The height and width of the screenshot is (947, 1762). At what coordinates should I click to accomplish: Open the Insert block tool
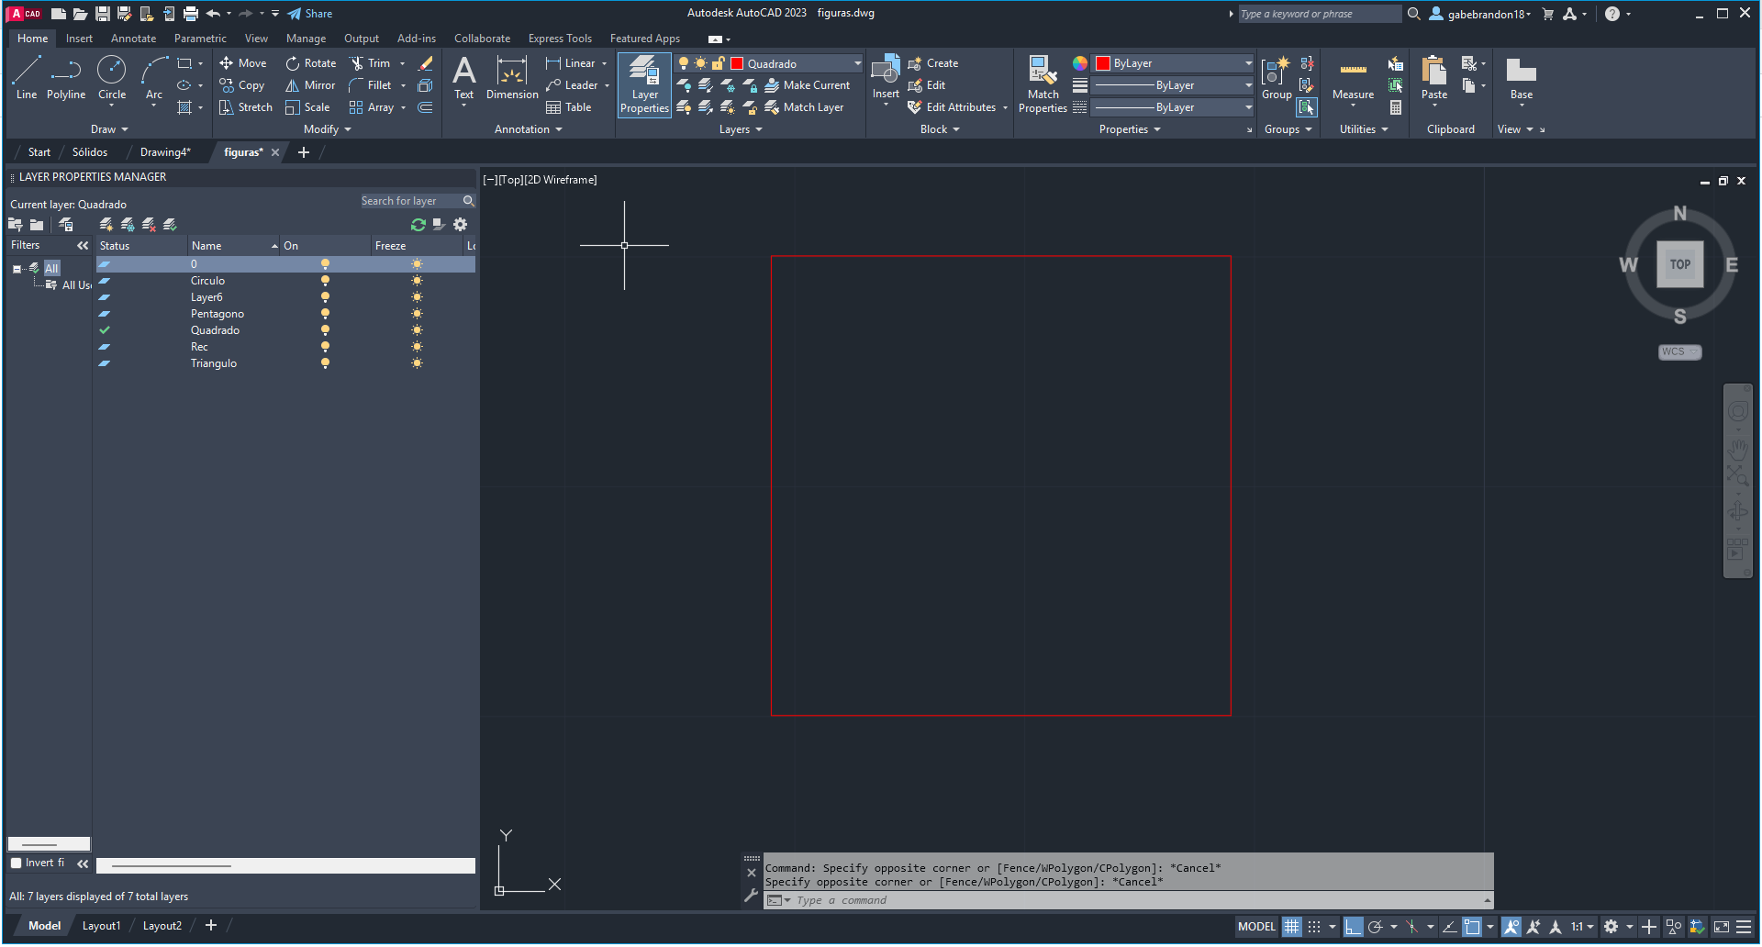[886, 78]
